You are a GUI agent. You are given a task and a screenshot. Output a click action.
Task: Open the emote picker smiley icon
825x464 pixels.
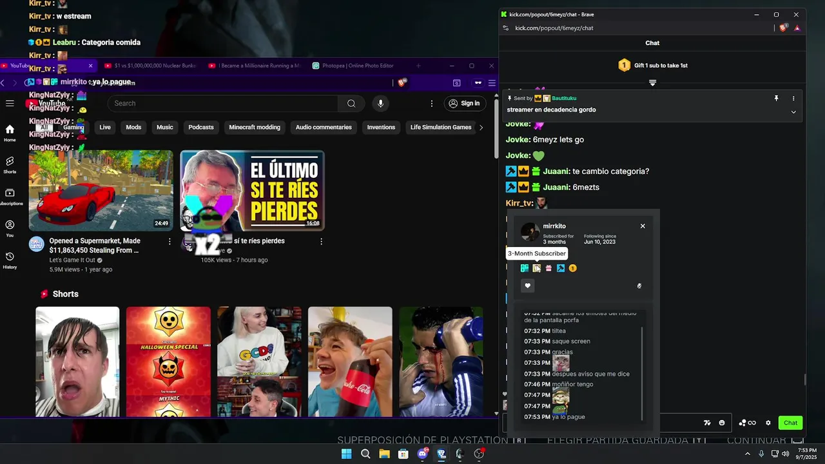(x=722, y=423)
